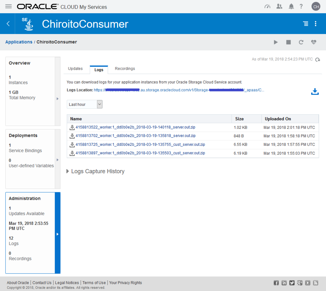Open 4158813522_worker.1 server.out.zip link
Image resolution: width=326 pixels, height=291 pixels.
tap(135, 127)
